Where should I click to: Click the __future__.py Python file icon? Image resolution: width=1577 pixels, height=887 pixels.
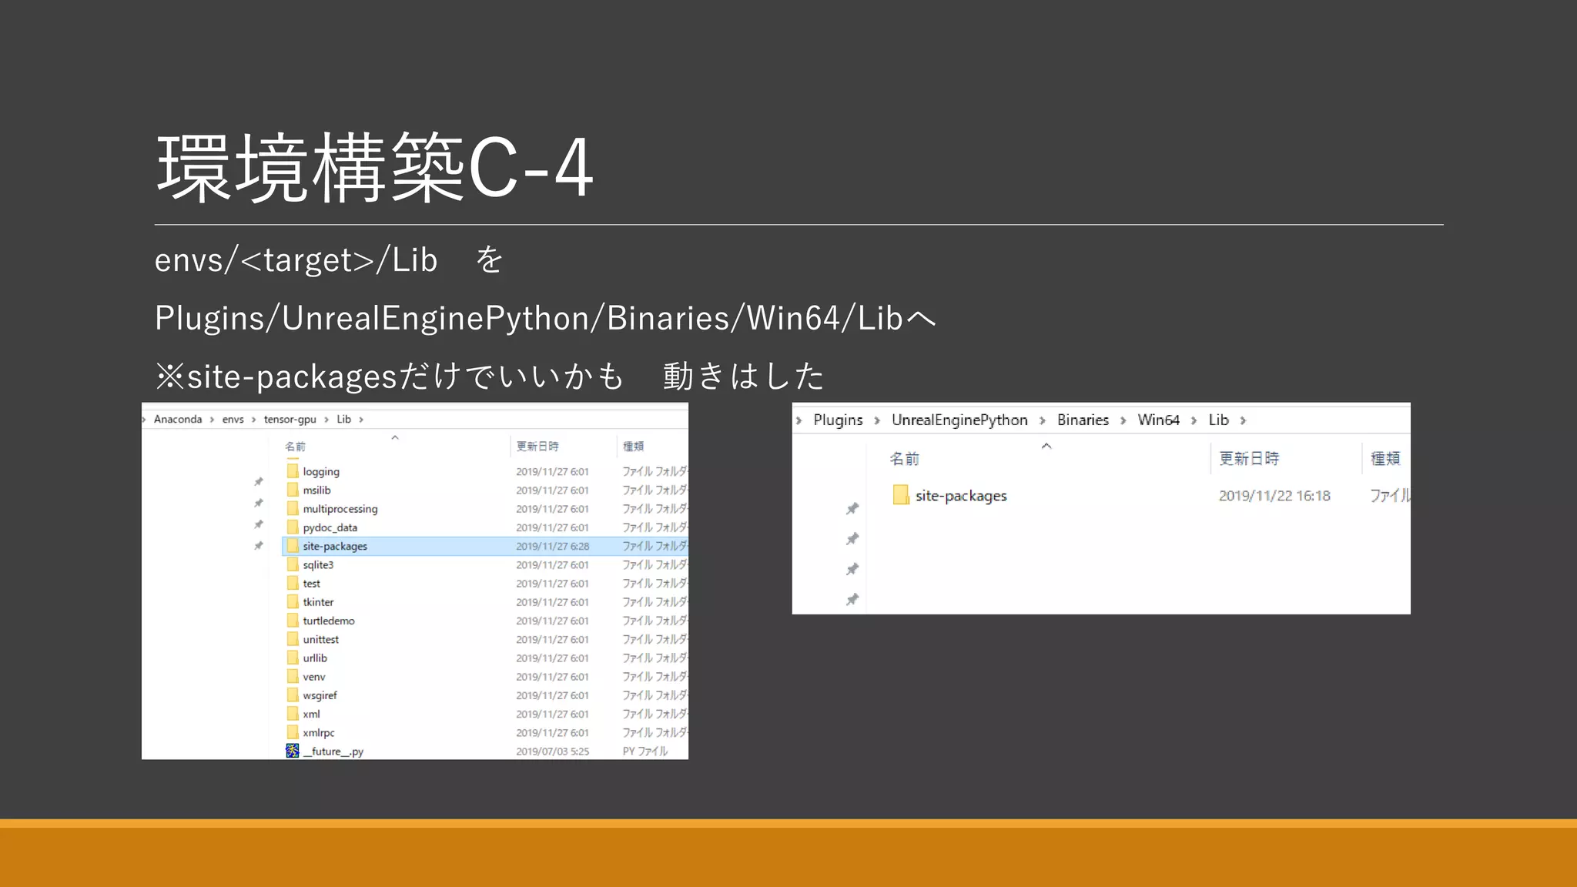[x=293, y=751]
